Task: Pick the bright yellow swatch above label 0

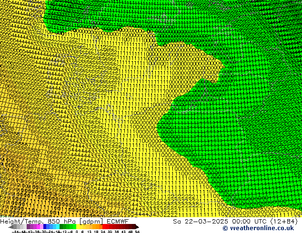Action: 78,226
